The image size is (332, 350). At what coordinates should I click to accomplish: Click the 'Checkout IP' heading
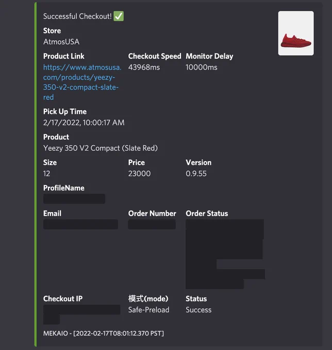(x=63, y=299)
